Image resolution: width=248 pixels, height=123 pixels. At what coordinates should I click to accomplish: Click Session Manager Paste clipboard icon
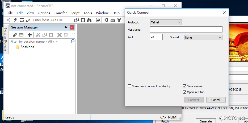pos(51,35)
